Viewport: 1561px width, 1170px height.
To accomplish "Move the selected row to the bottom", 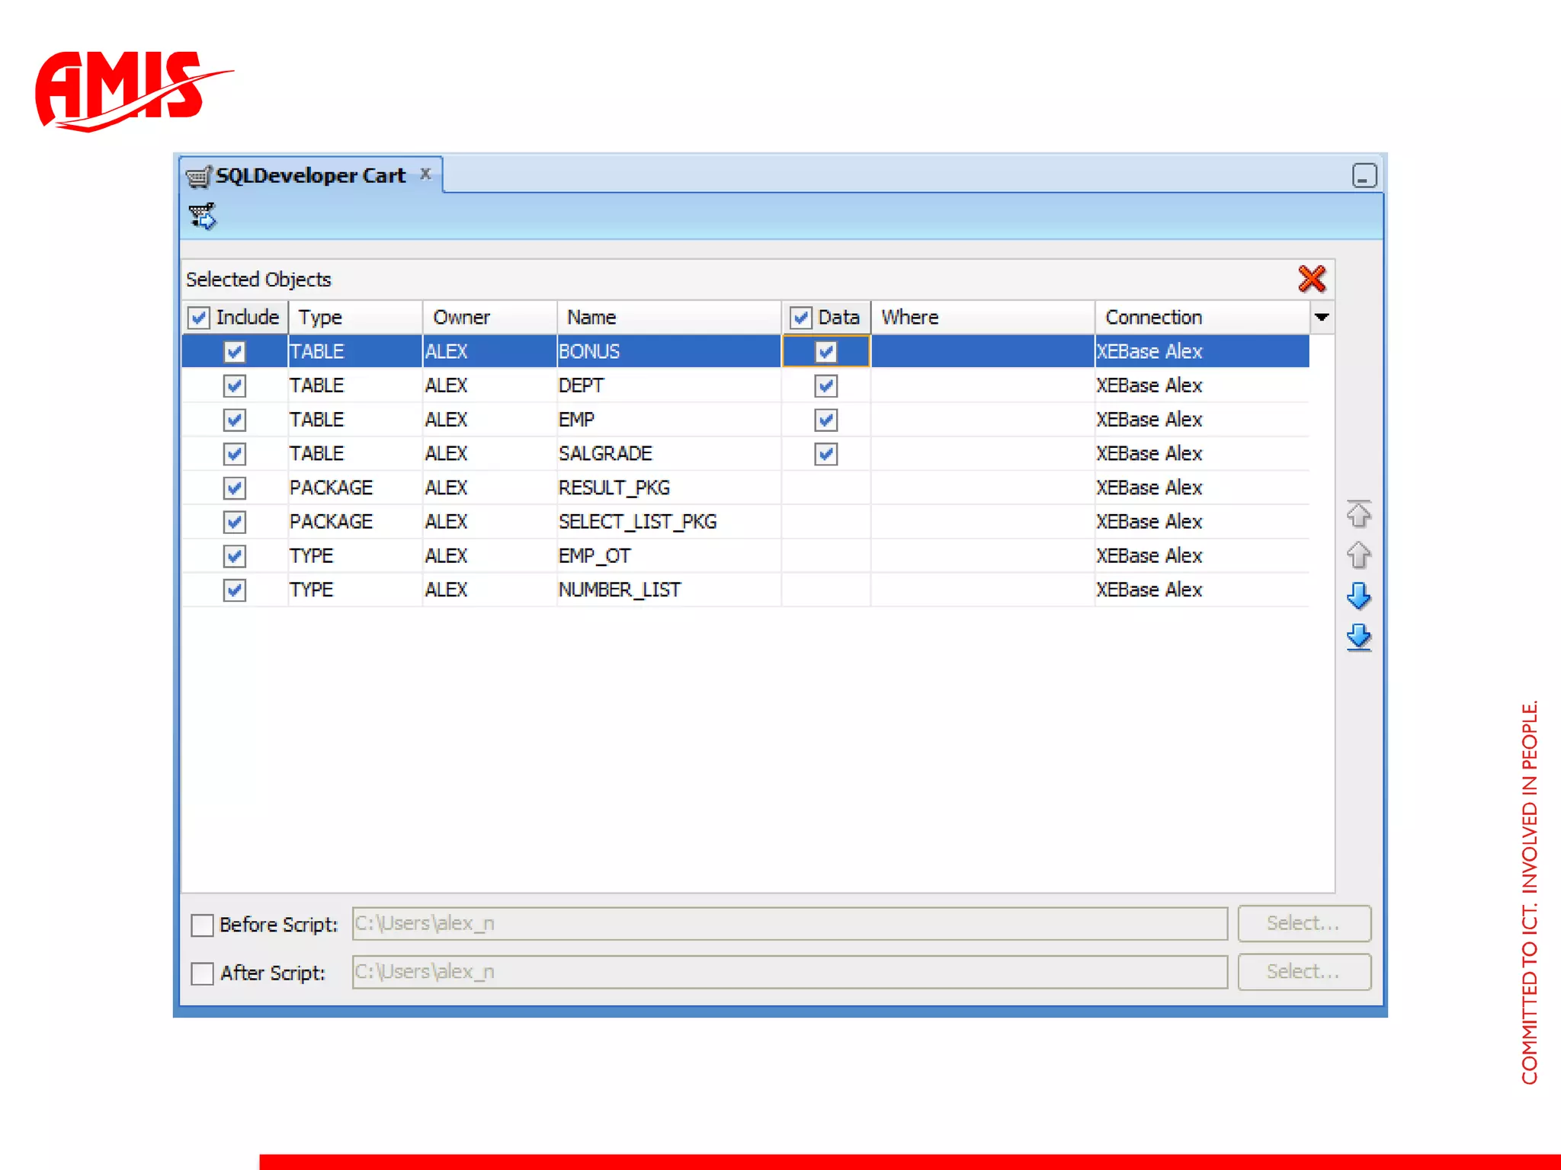I will pyautogui.click(x=1358, y=637).
